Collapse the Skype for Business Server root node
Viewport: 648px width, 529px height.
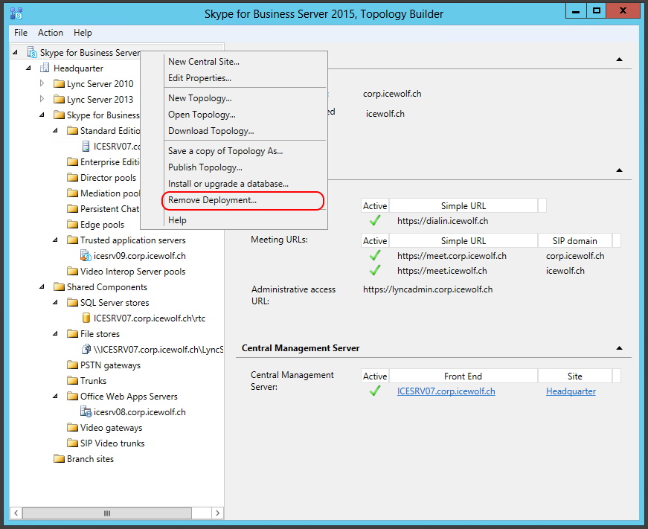(x=16, y=52)
